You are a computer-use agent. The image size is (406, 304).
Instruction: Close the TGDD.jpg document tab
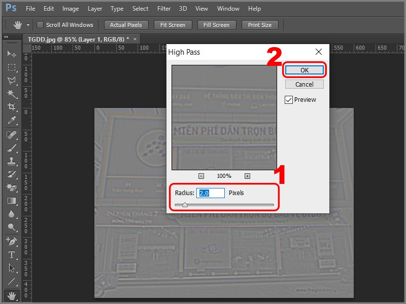tap(135, 39)
